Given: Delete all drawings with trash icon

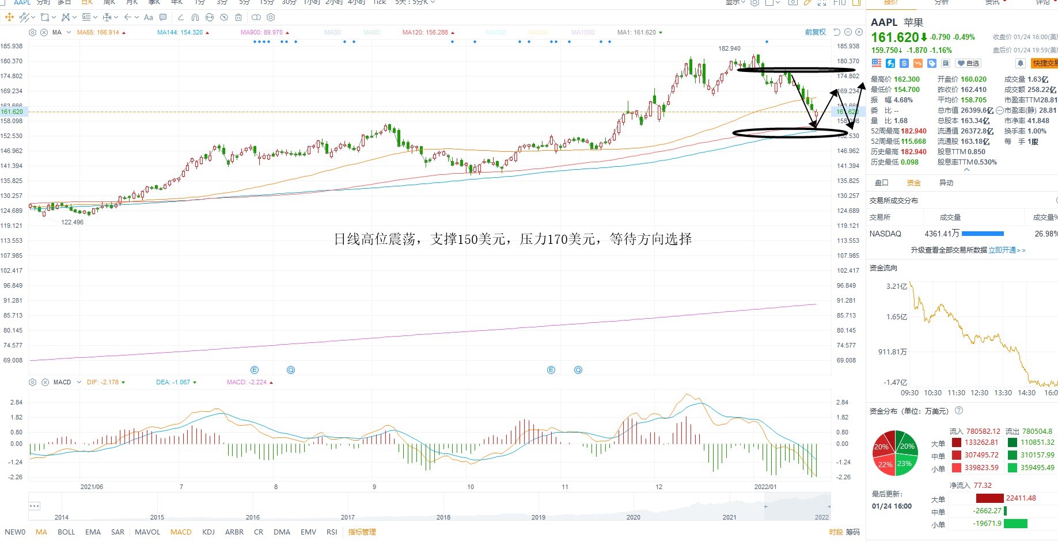Looking at the screenshot, I should pos(238,17).
